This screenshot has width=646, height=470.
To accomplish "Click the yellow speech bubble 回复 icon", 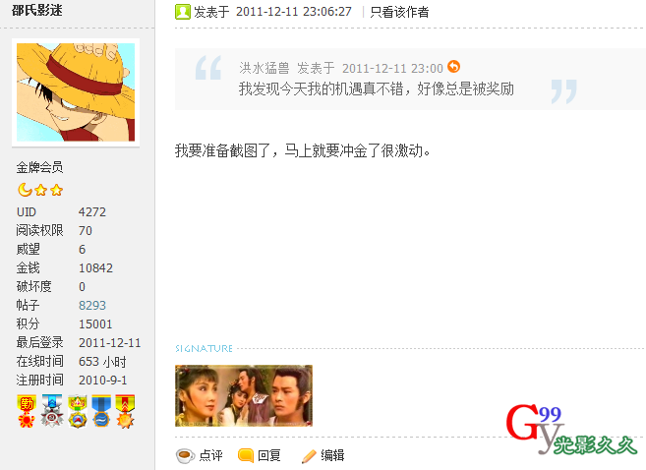I will 246,455.
